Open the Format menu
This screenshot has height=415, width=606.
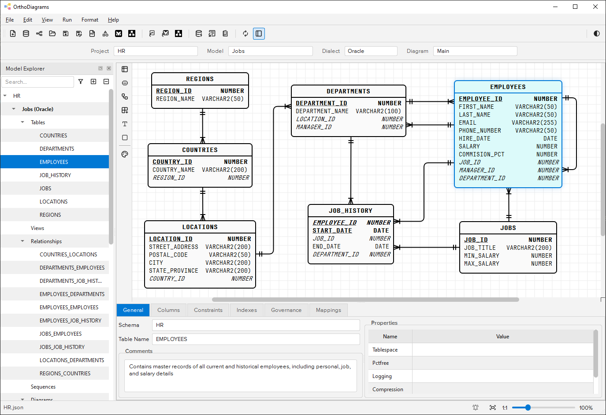pyautogui.click(x=90, y=20)
